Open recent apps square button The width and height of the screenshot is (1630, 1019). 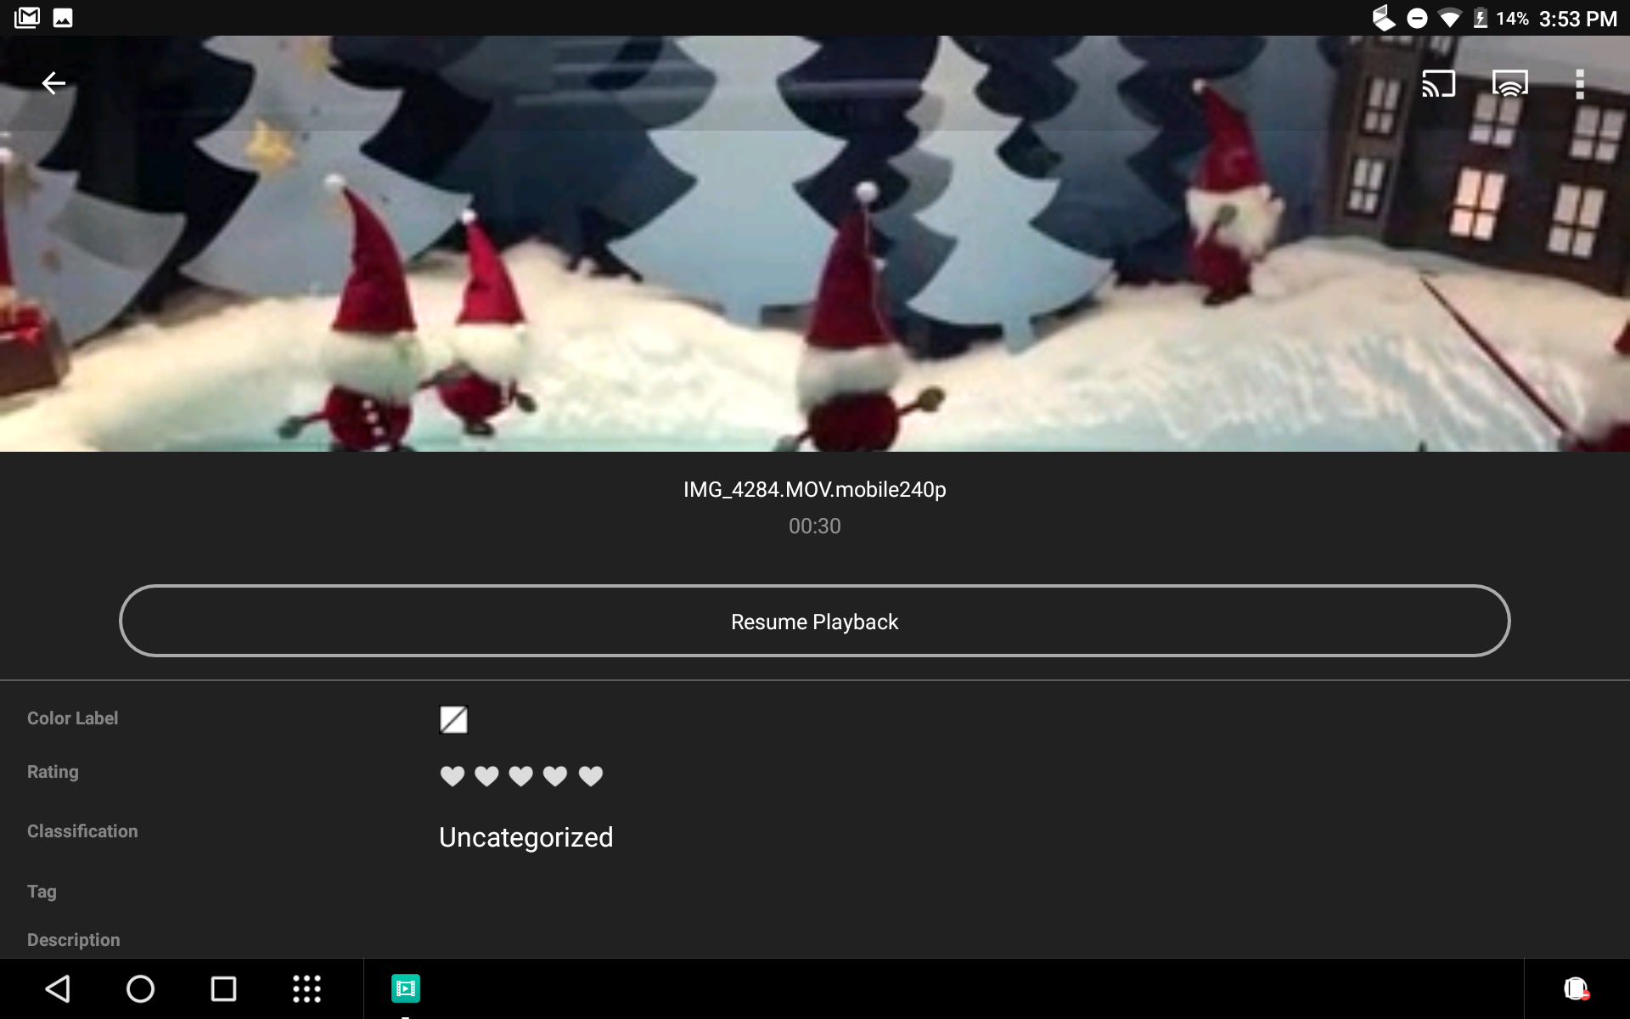tap(223, 988)
